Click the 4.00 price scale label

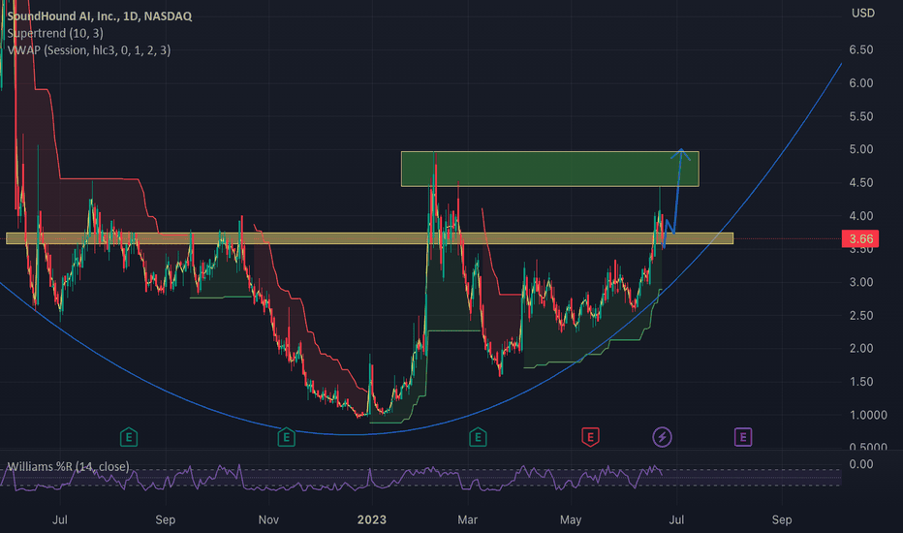pos(861,216)
